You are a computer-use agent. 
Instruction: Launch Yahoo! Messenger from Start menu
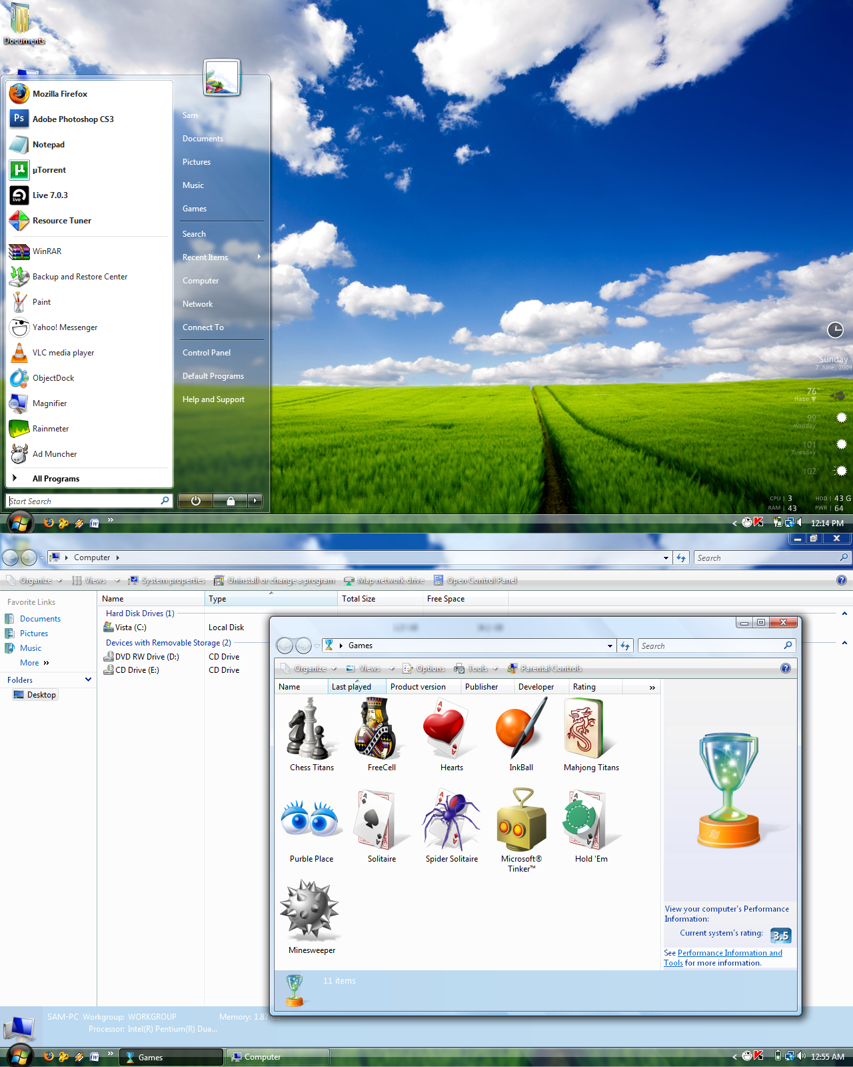[89, 327]
